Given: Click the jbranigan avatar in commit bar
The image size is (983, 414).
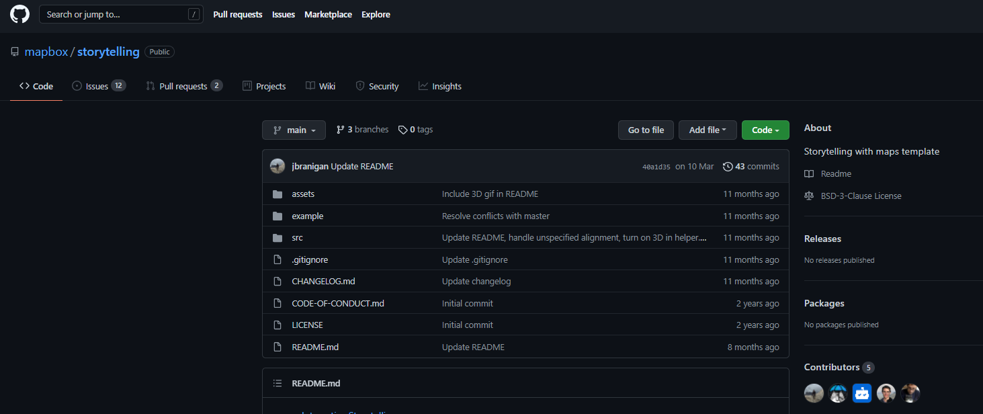Looking at the screenshot, I should point(277,167).
